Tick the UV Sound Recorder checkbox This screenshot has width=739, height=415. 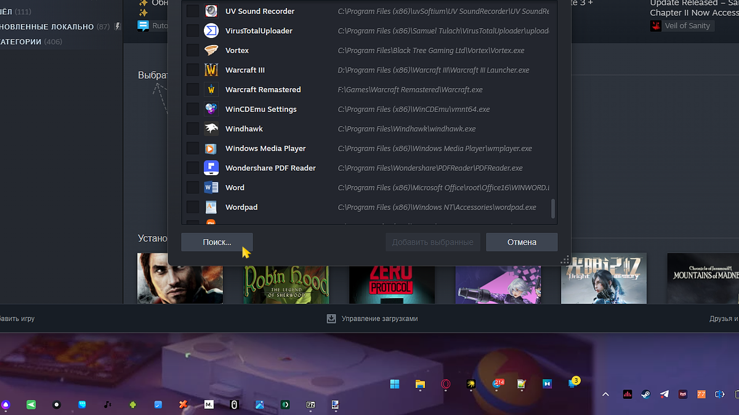193,11
